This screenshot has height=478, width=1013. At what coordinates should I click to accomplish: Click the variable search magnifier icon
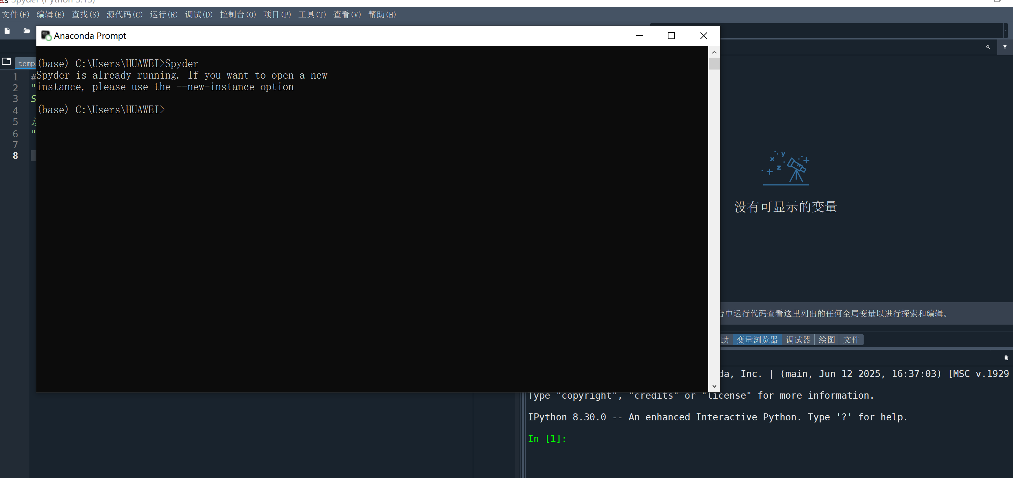[x=988, y=47]
